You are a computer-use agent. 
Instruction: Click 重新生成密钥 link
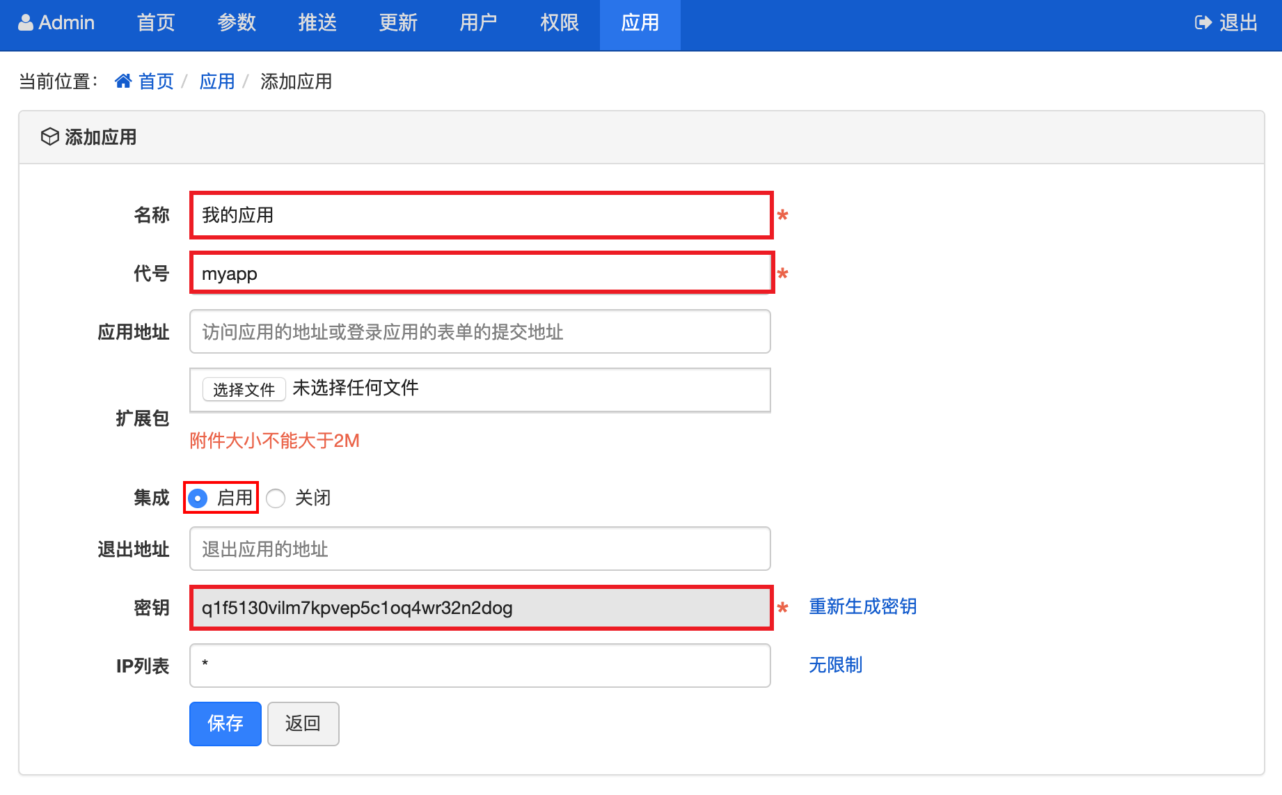click(x=862, y=606)
